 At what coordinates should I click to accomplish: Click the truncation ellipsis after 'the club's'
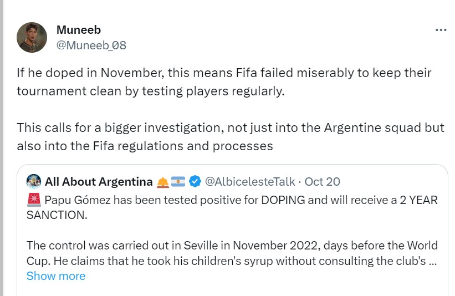click(433, 262)
